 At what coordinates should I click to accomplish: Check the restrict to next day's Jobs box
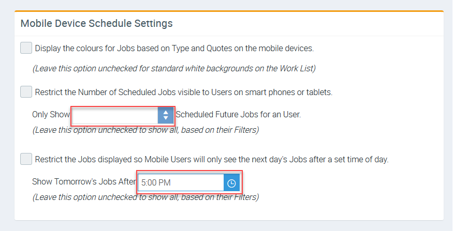tap(26, 159)
